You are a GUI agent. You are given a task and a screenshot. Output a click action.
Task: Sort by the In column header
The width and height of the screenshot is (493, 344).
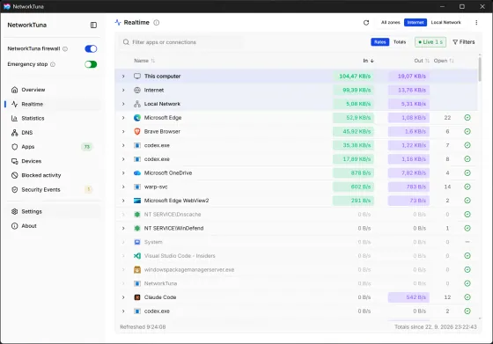369,61
